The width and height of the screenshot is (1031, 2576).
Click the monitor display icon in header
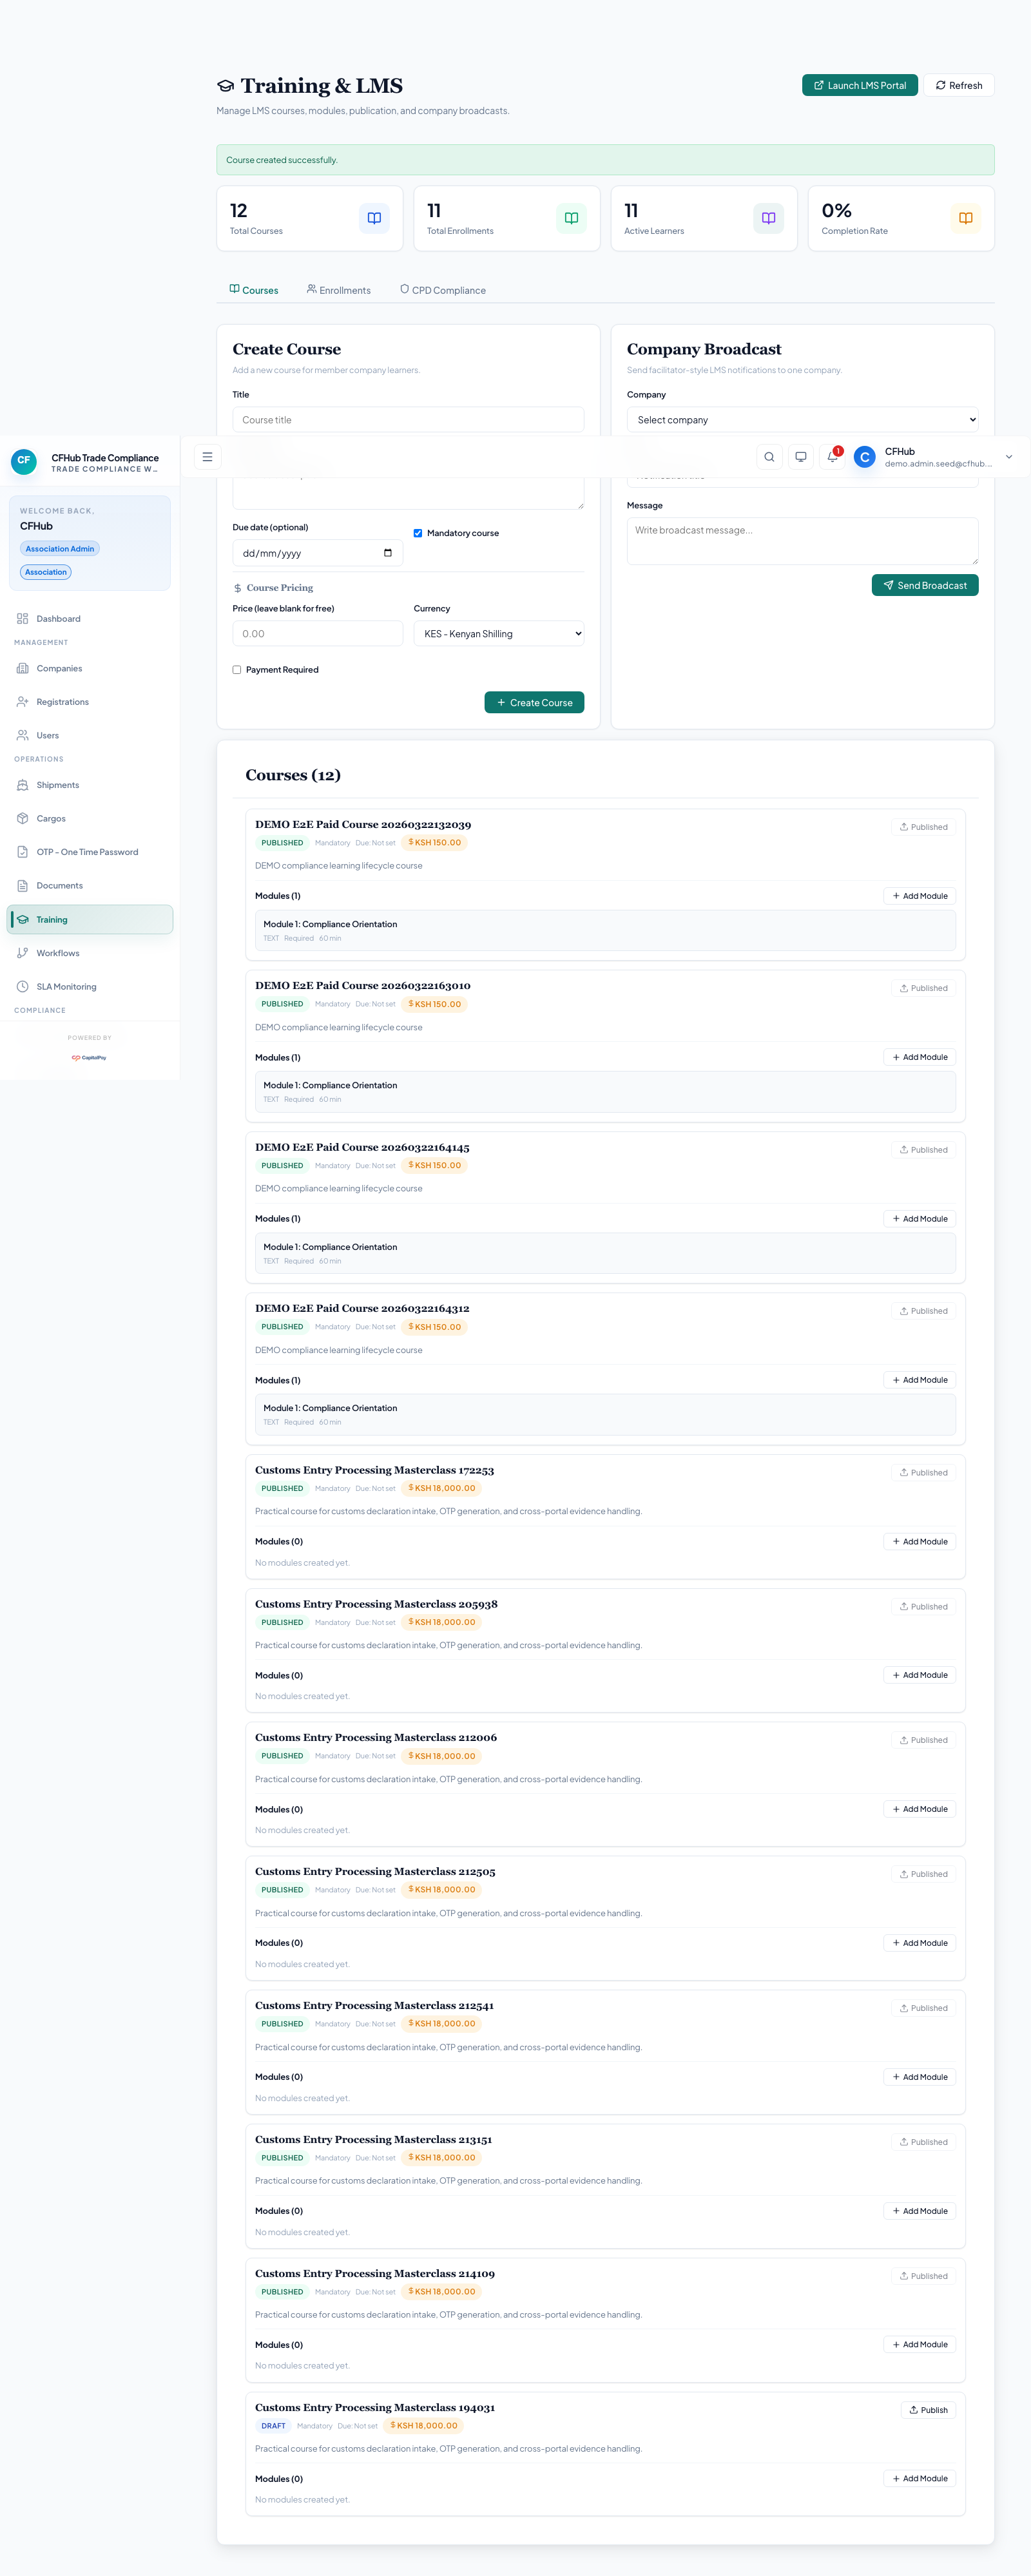point(800,457)
